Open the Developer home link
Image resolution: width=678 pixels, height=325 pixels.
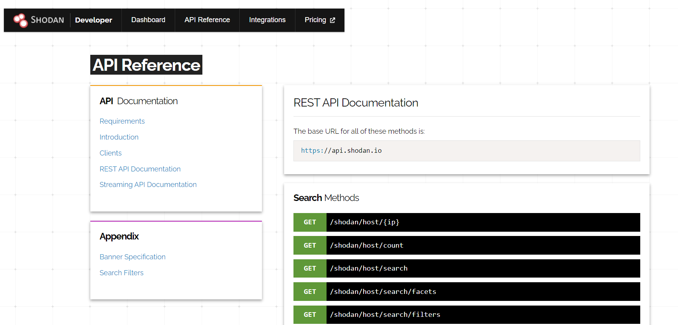[x=93, y=20]
